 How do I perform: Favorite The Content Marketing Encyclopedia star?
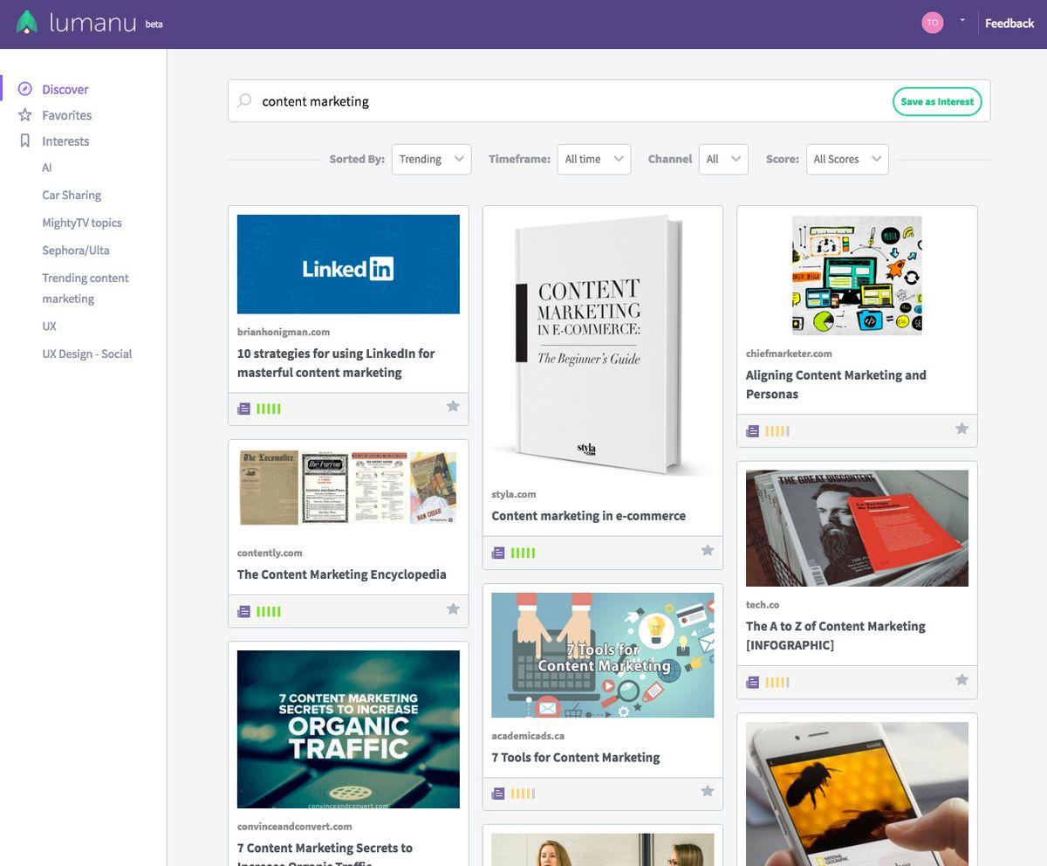pos(453,609)
